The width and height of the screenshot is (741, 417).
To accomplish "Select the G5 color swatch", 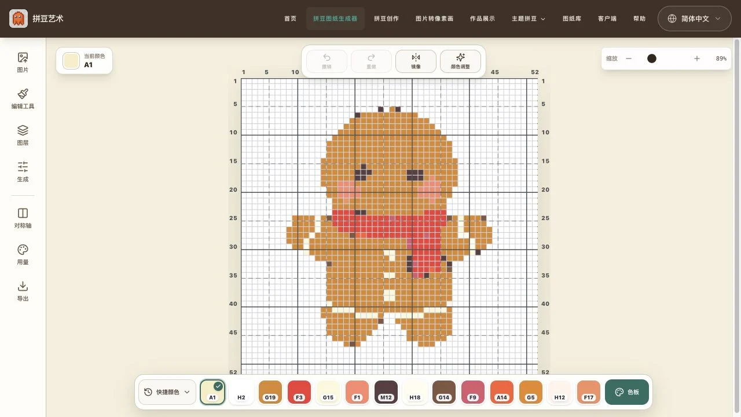I will click(531, 392).
